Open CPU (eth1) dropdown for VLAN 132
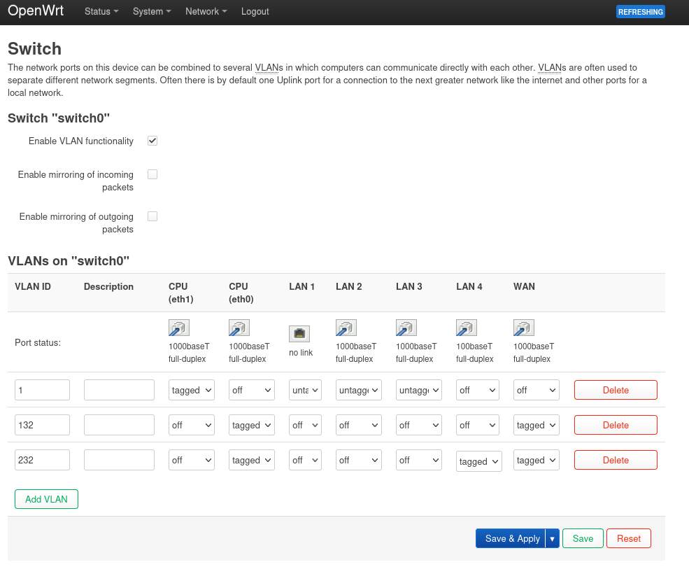The height and width of the screenshot is (581, 689). [x=192, y=426]
